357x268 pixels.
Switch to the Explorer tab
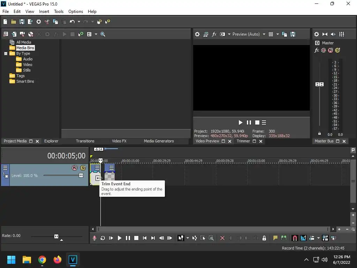(x=51, y=141)
